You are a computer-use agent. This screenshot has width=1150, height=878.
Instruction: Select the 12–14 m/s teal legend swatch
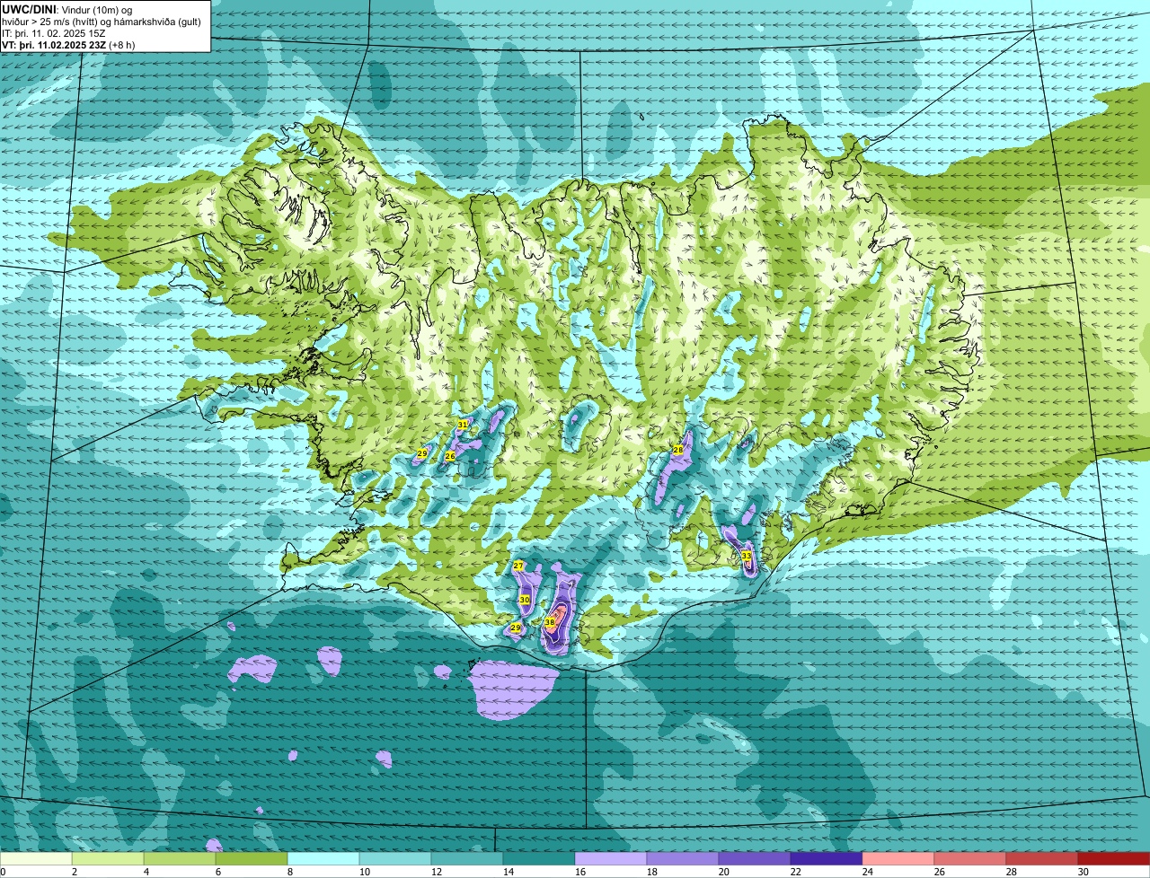tap(467, 858)
